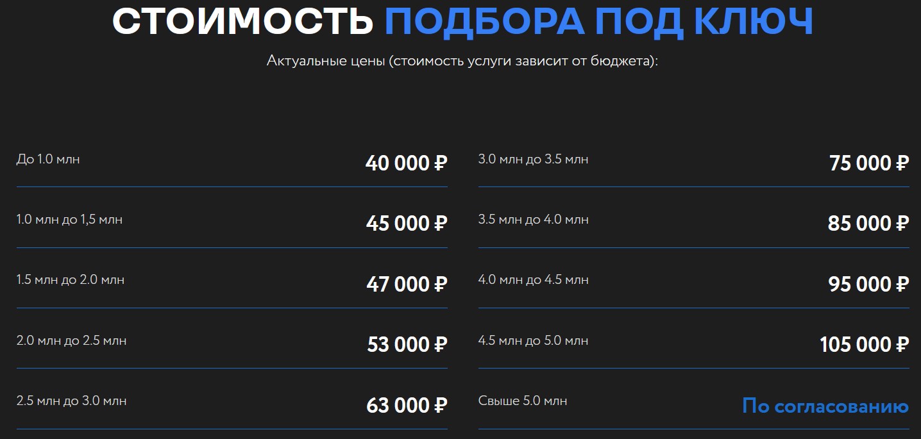
Task: Click the 63 000 ₽ price
Action: (x=406, y=406)
